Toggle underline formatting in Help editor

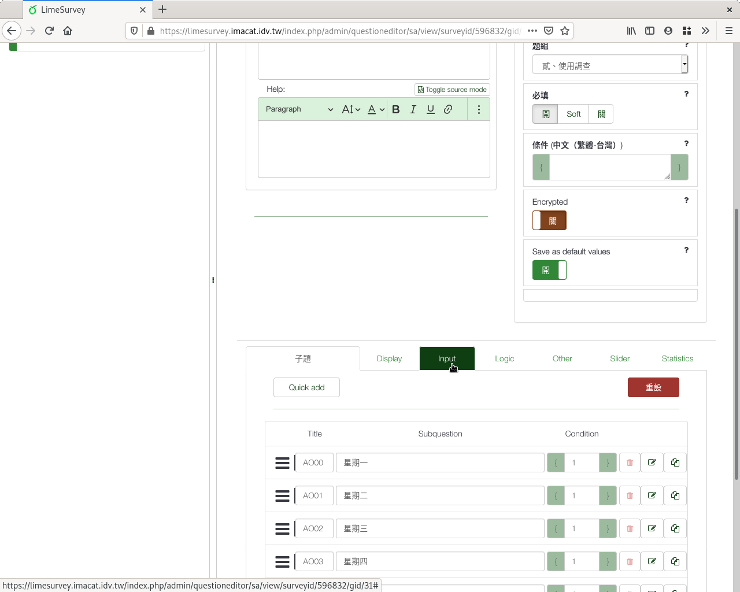431,109
